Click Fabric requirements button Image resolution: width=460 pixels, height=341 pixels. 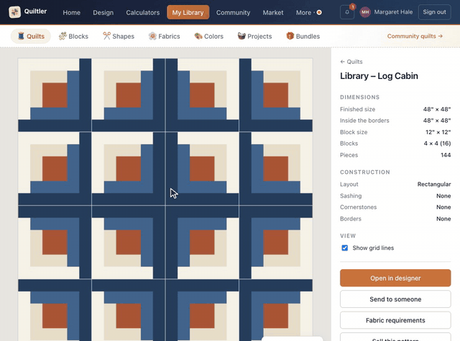point(395,320)
